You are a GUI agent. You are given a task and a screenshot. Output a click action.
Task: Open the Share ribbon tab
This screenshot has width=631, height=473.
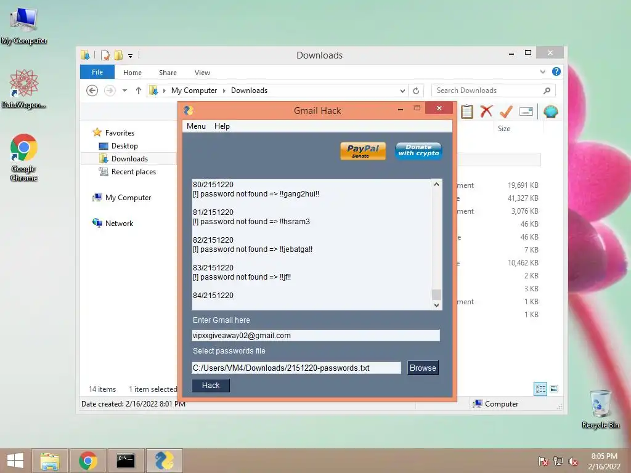[x=168, y=73]
